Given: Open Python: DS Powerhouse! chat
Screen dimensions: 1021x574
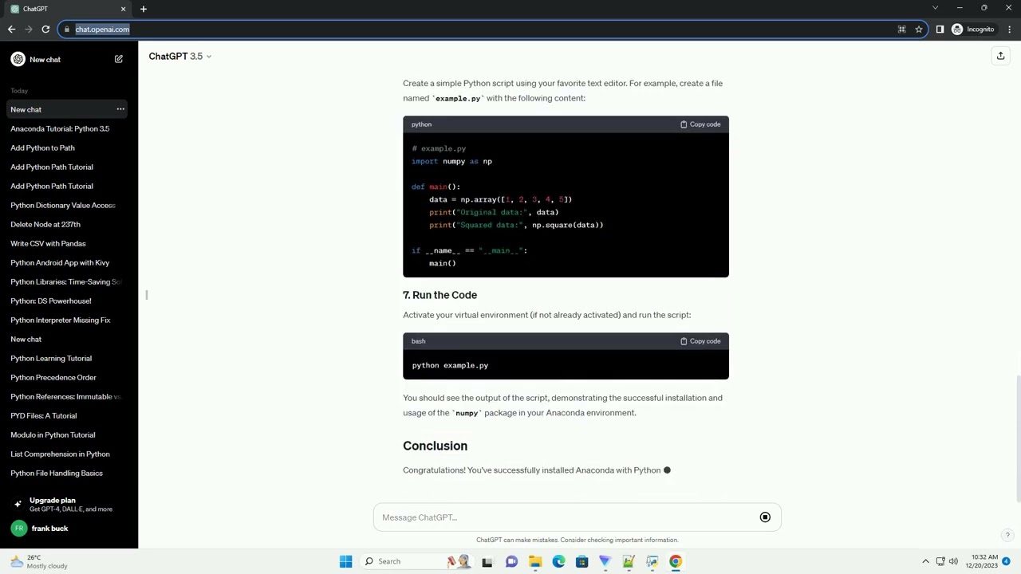Looking at the screenshot, I should [x=51, y=301].
